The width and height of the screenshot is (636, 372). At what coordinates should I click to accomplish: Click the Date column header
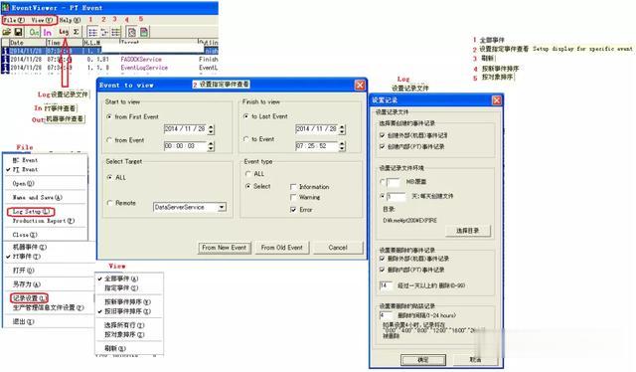27,42
